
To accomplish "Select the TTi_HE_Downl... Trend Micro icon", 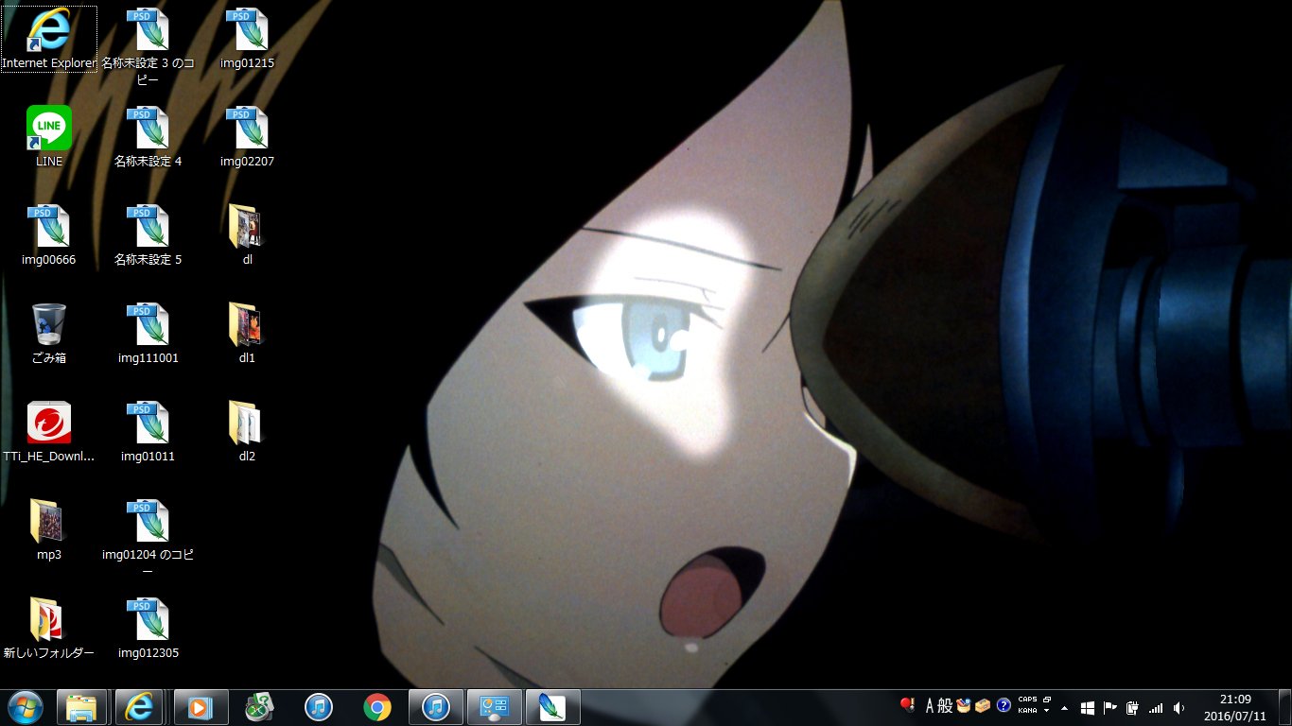I will click(49, 432).
